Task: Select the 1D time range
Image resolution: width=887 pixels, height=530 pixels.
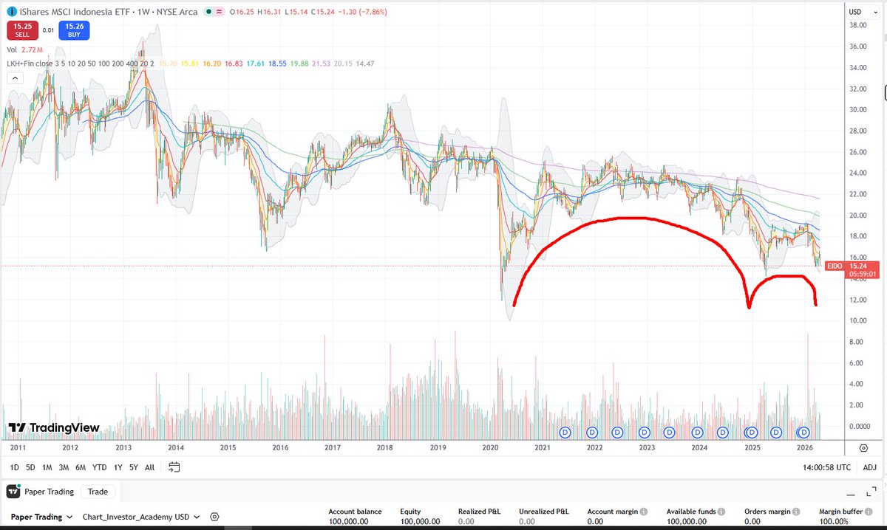Action: click(x=15, y=467)
